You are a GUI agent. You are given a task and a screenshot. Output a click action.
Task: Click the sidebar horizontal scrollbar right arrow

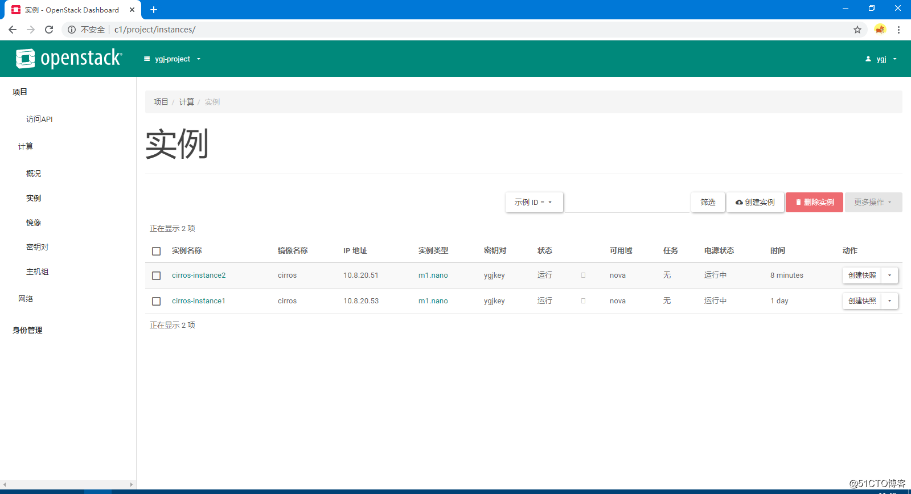[132, 485]
